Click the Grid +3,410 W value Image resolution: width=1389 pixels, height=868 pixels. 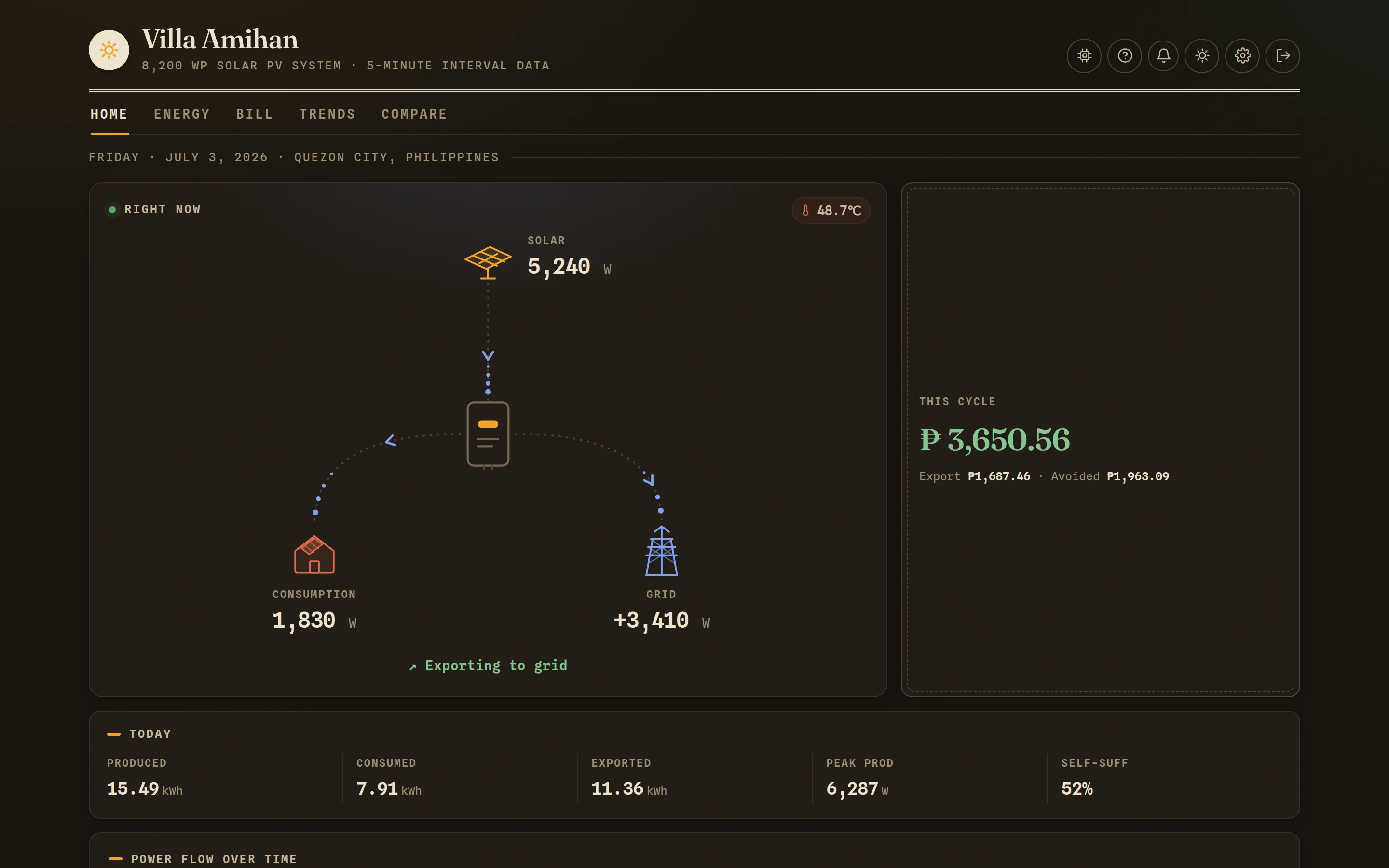[661, 621]
